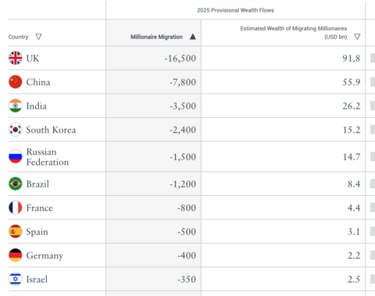This screenshot has width=375, height=296.
Task: Select the Estimated Wealth of Migrating Millionaires header
Action: tap(294, 32)
